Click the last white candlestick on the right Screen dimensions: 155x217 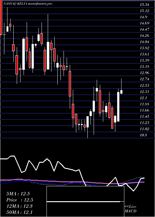(122, 92)
